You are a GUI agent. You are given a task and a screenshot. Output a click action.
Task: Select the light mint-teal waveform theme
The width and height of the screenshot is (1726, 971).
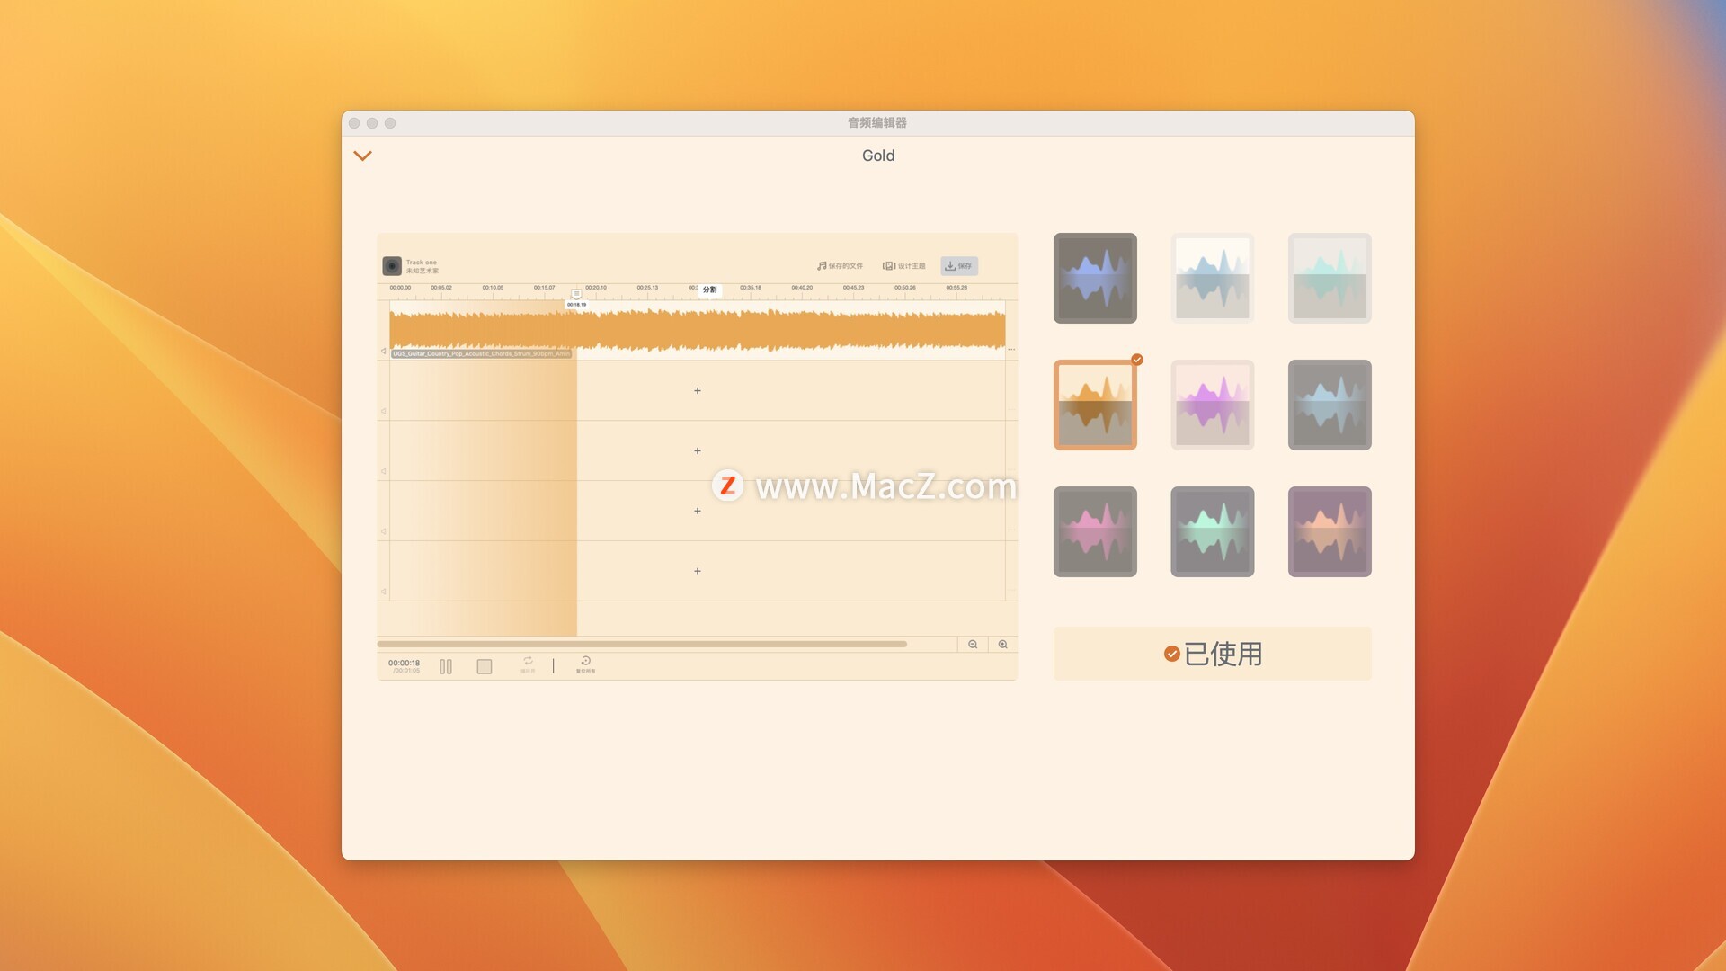point(1330,278)
